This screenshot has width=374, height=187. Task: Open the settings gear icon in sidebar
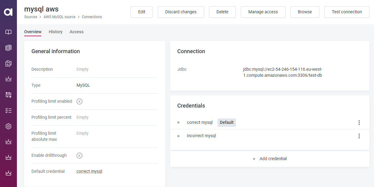click(x=8, y=126)
